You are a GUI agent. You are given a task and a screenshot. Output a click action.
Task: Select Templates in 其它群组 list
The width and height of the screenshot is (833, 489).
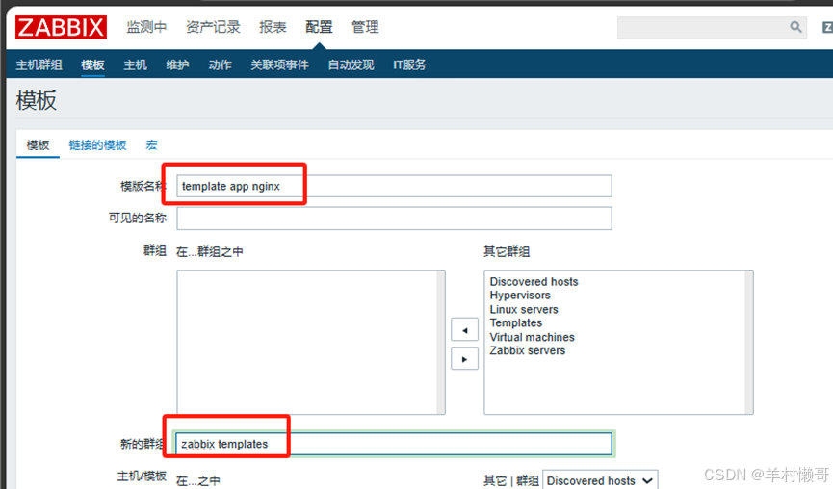pos(516,322)
